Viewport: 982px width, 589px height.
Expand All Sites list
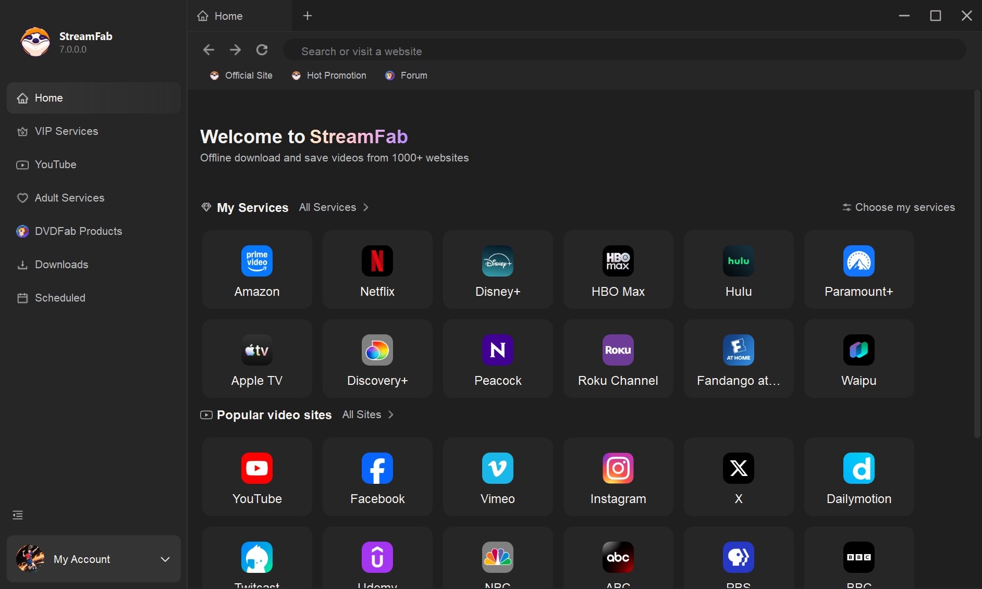click(x=367, y=415)
